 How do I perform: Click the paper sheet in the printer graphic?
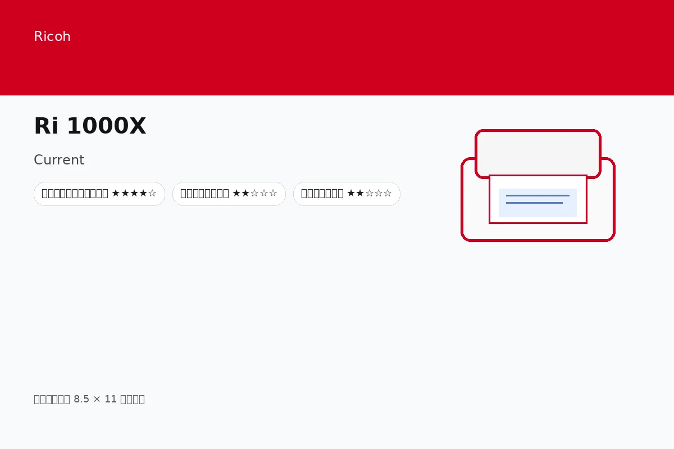538,199
